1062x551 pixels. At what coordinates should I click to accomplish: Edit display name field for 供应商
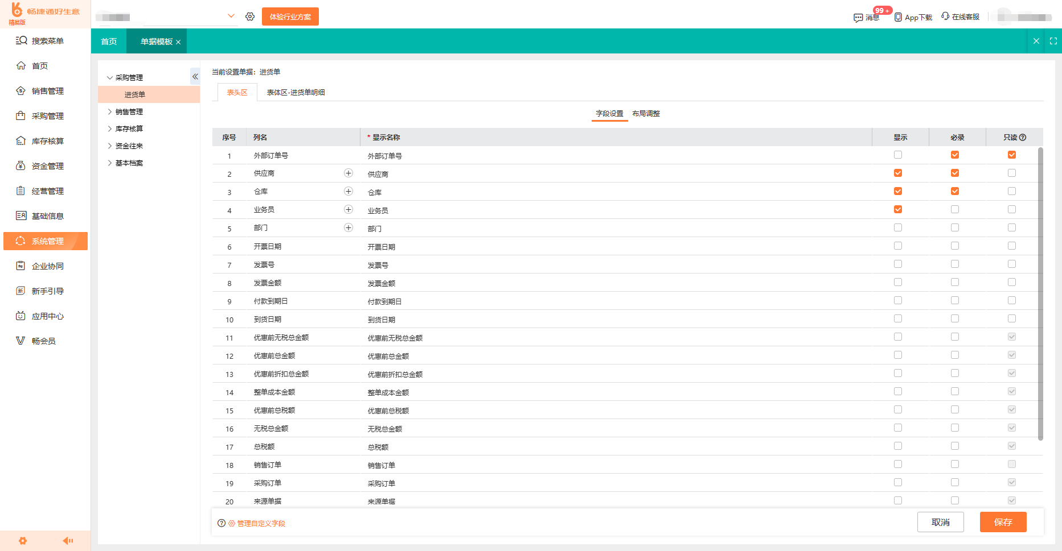point(616,174)
